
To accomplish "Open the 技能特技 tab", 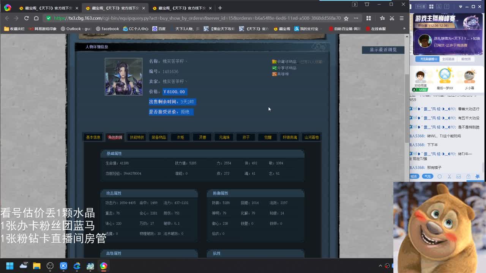I will pyautogui.click(x=137, y=137).
